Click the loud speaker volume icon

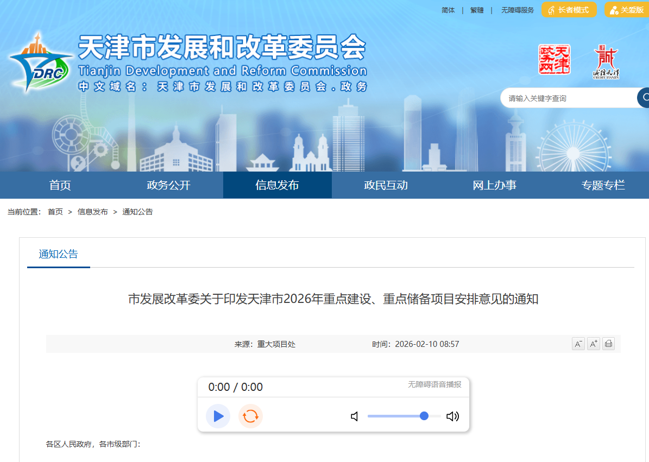[x=453, y=416]
